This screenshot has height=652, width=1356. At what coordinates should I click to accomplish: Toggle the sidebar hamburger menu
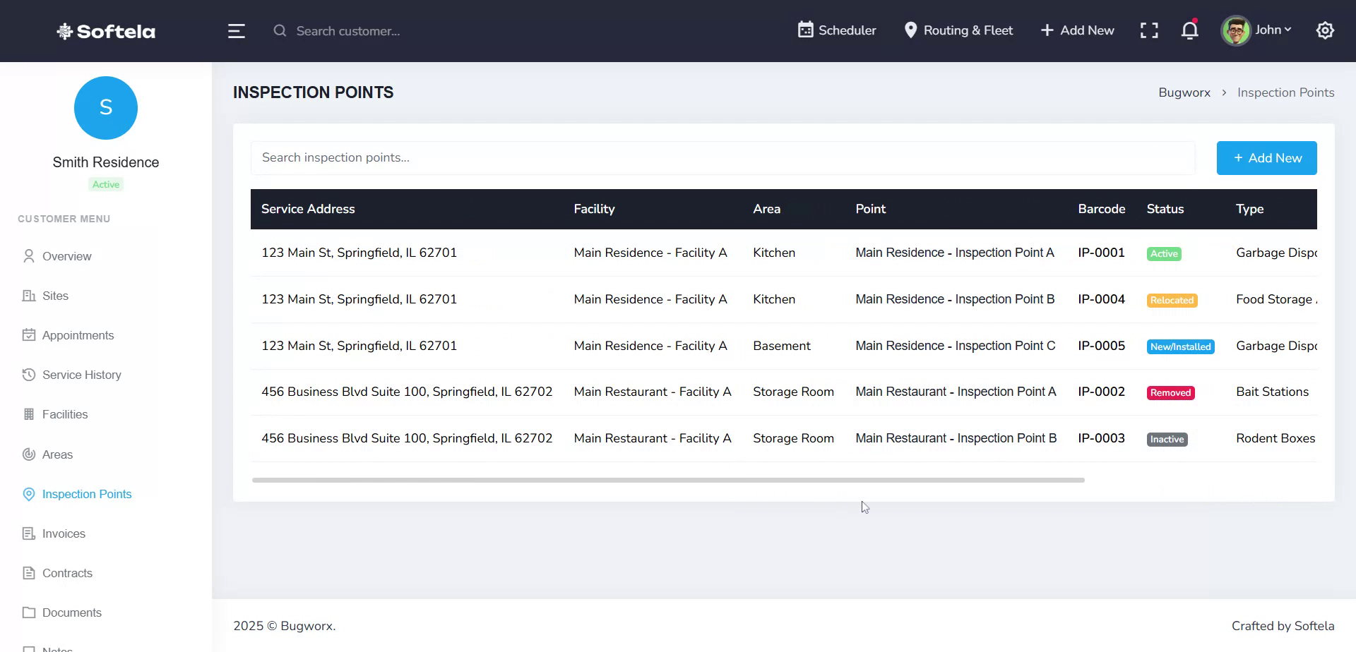236,31
